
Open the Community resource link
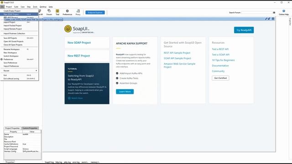(218, 71)
